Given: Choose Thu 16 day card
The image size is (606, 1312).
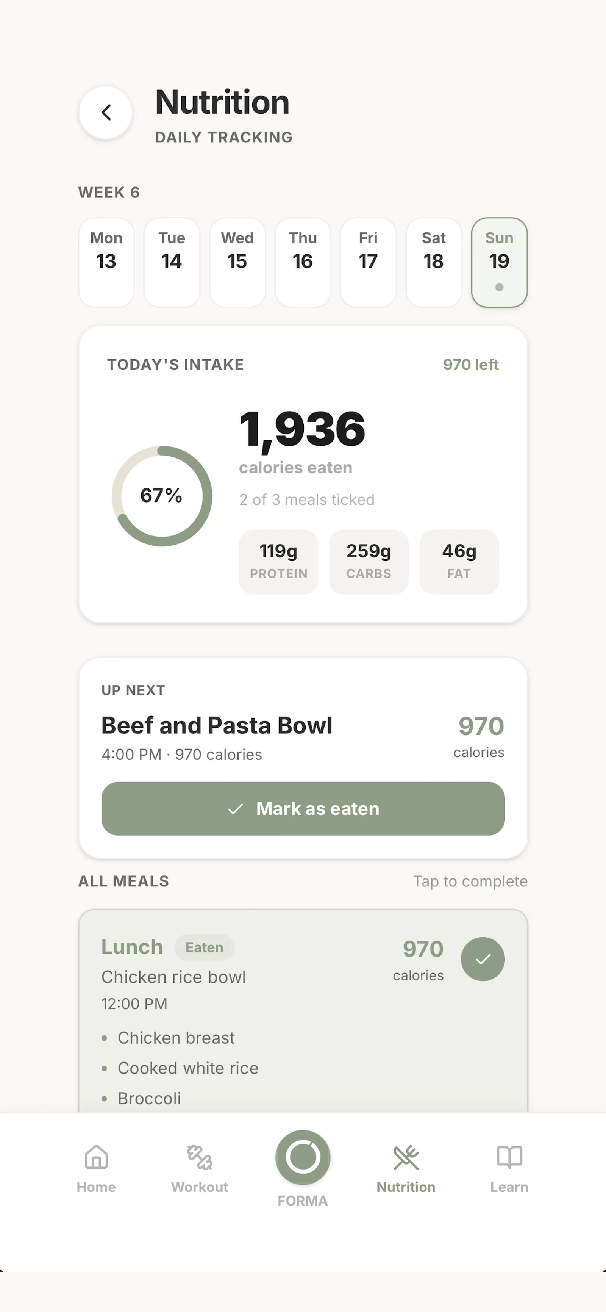Looking at the screenshot, I should [x=303, y=262].
